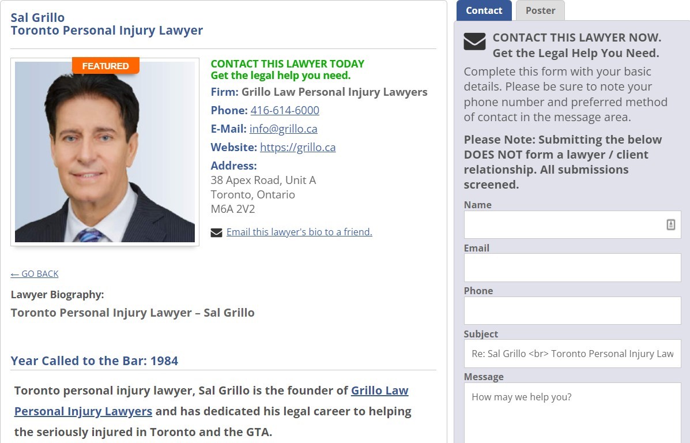
Task: Call phone number 416-614-6000 link
Action: click(x=285, y=111)
